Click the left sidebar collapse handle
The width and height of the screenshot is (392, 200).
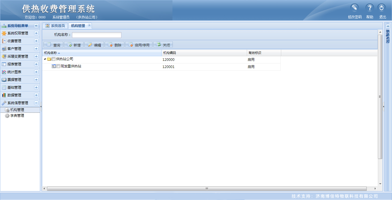tap(41, 106)
